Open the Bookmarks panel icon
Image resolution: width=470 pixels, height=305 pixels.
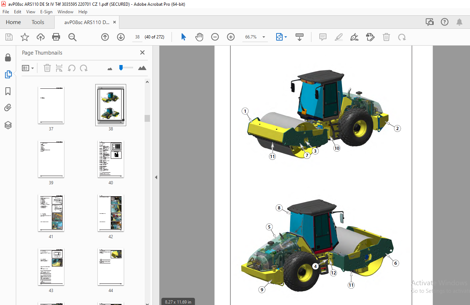point(8,91)
